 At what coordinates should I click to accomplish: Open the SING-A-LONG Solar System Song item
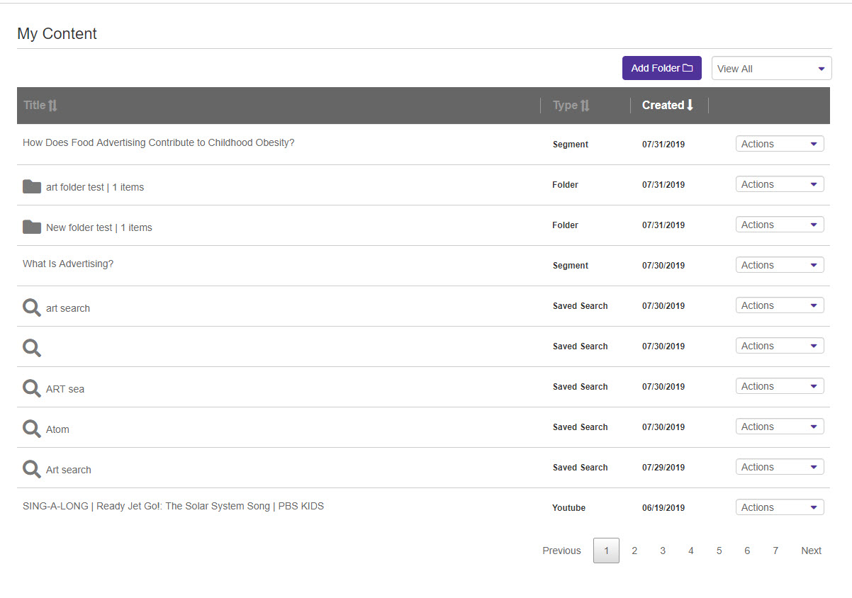point(174,506)
